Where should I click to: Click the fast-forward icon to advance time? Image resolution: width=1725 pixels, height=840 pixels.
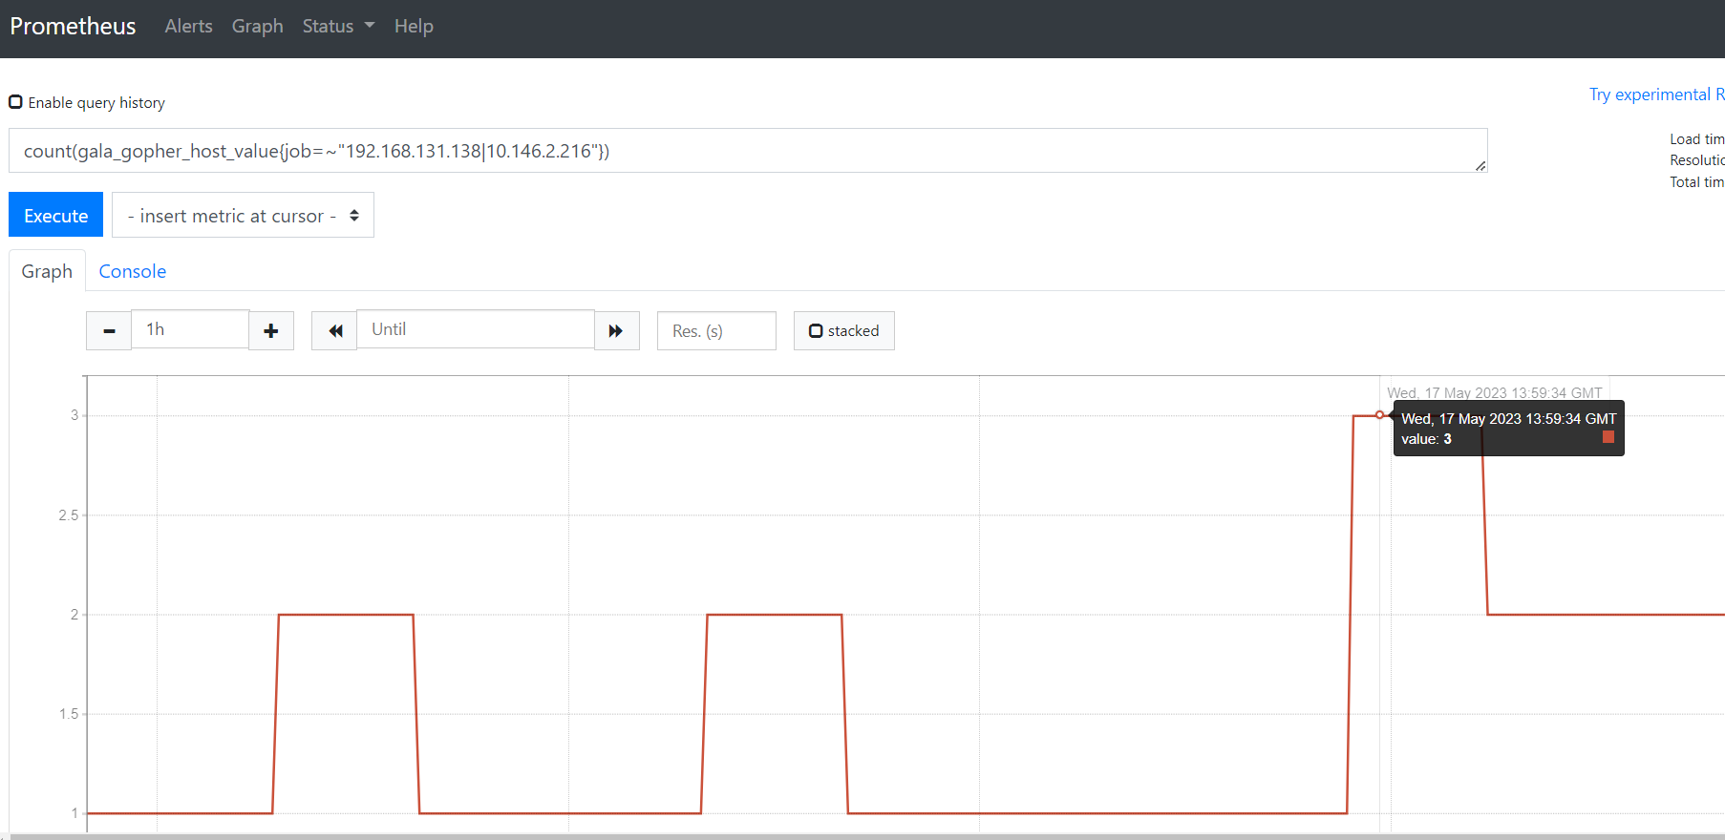pos(616,331)
